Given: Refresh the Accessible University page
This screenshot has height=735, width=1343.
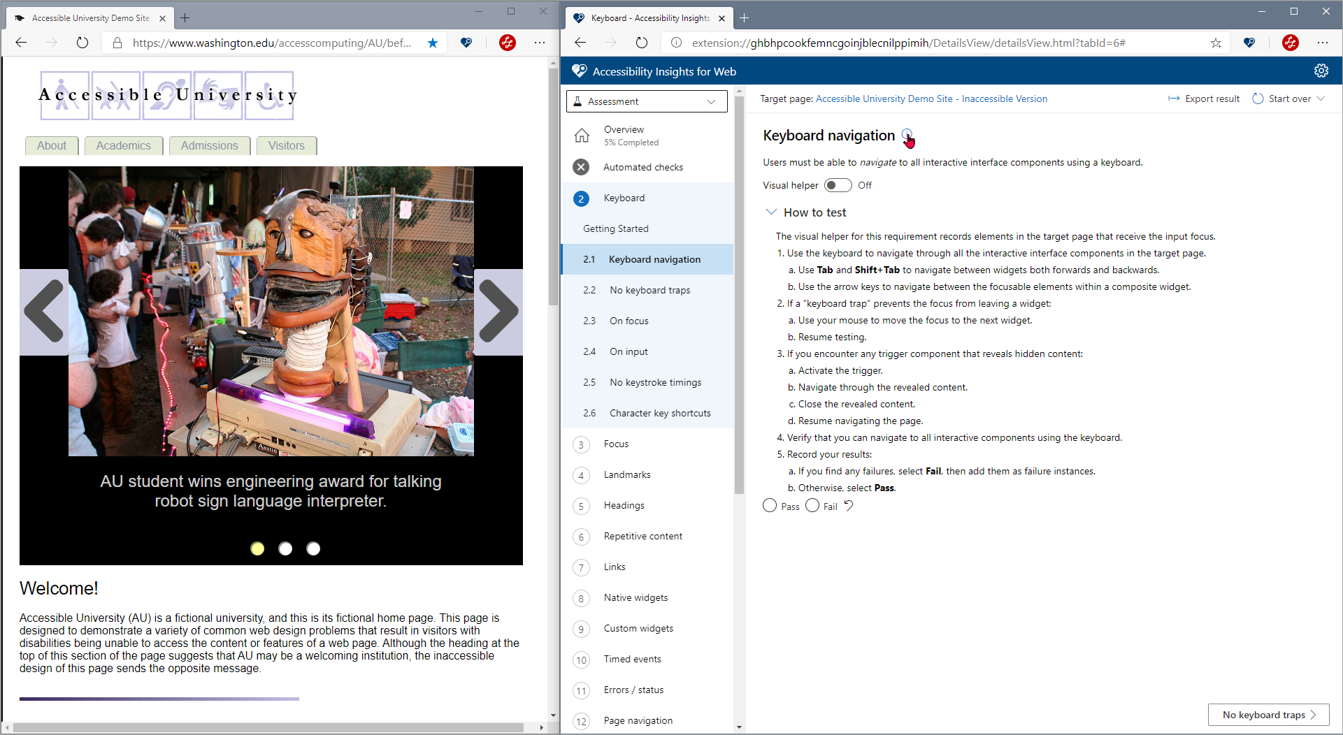Looking at the screenshot, I should point(82,43).
